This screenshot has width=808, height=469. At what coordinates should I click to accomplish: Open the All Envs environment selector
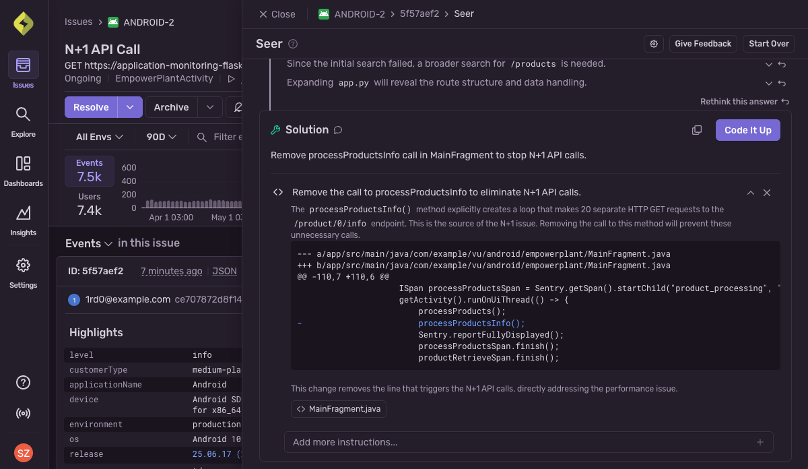pos(98,136)
